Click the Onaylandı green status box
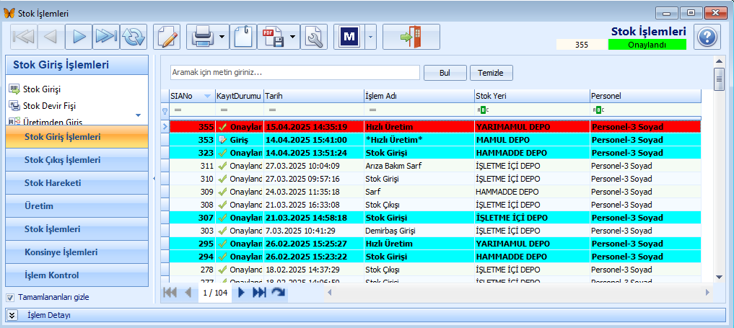Image resolution: width=734 pixels, height=328 pixels. (x=647, y=45)
